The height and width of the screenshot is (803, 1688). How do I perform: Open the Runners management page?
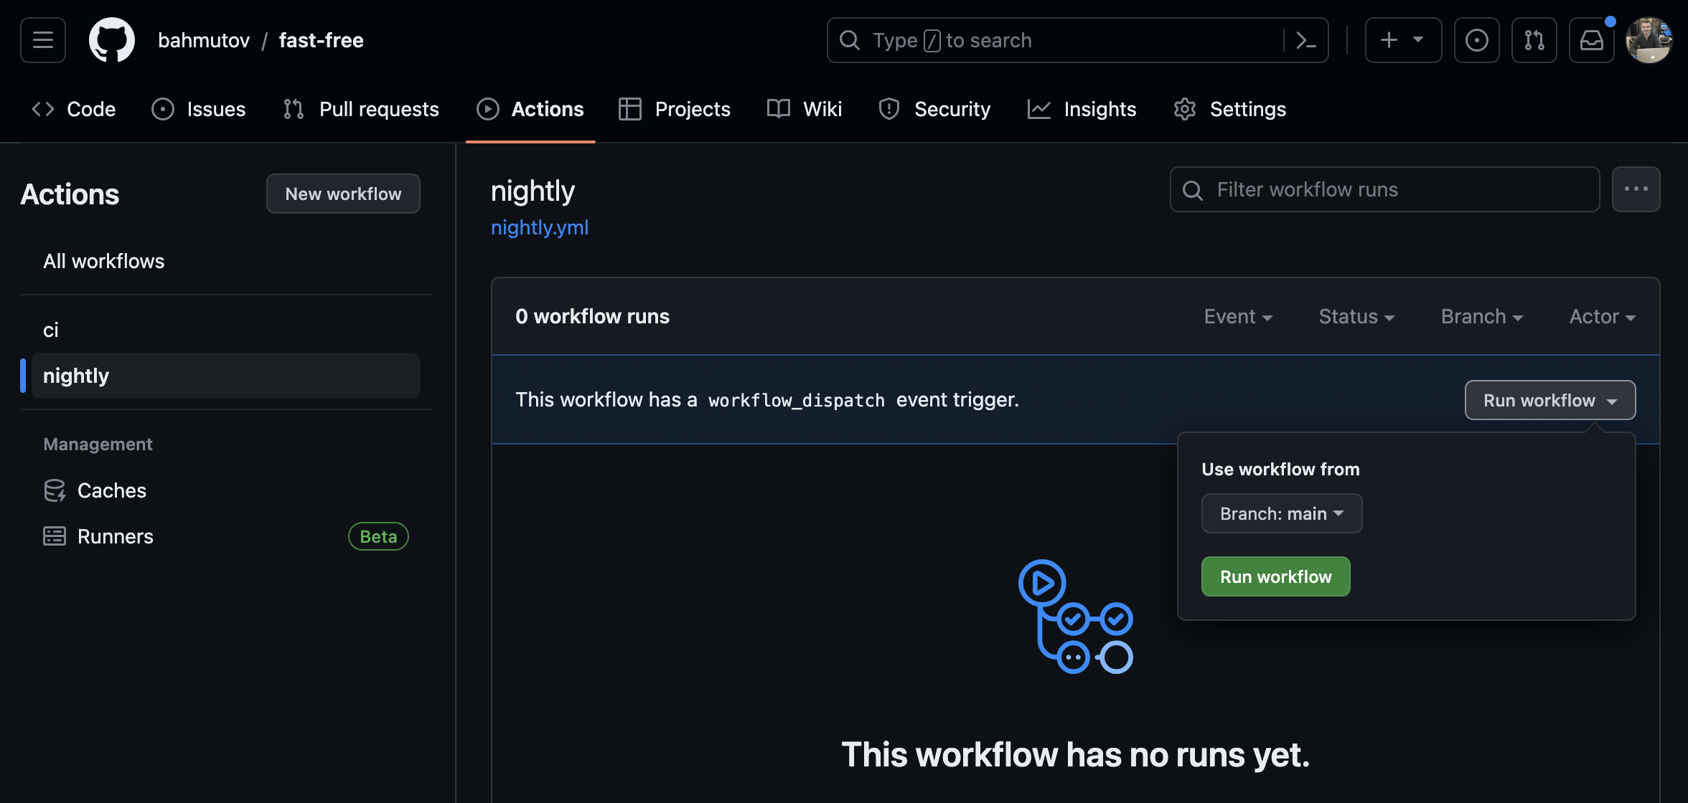(x=115, y=536)
